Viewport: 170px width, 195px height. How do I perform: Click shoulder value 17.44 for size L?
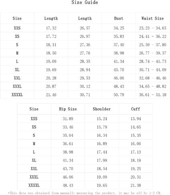click(102, 152)
